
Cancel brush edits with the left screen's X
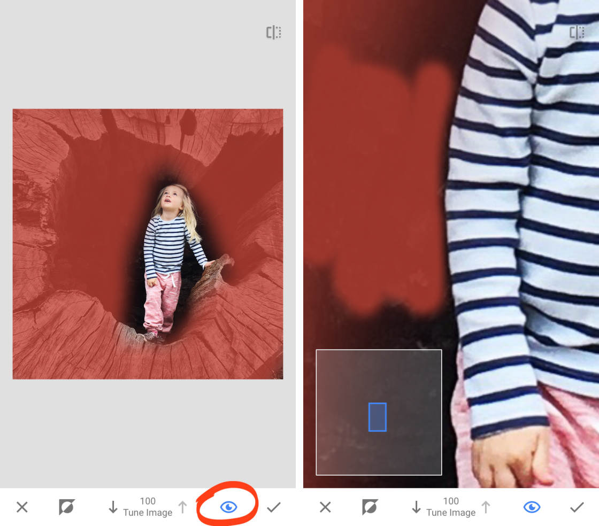pos(22,507)
